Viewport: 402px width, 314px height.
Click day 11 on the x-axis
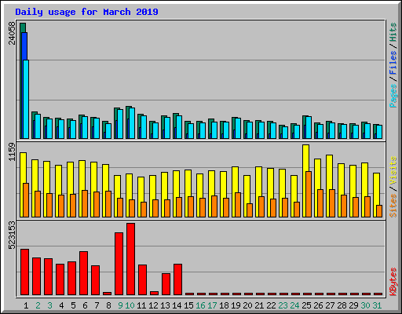[x=141, y=305]
